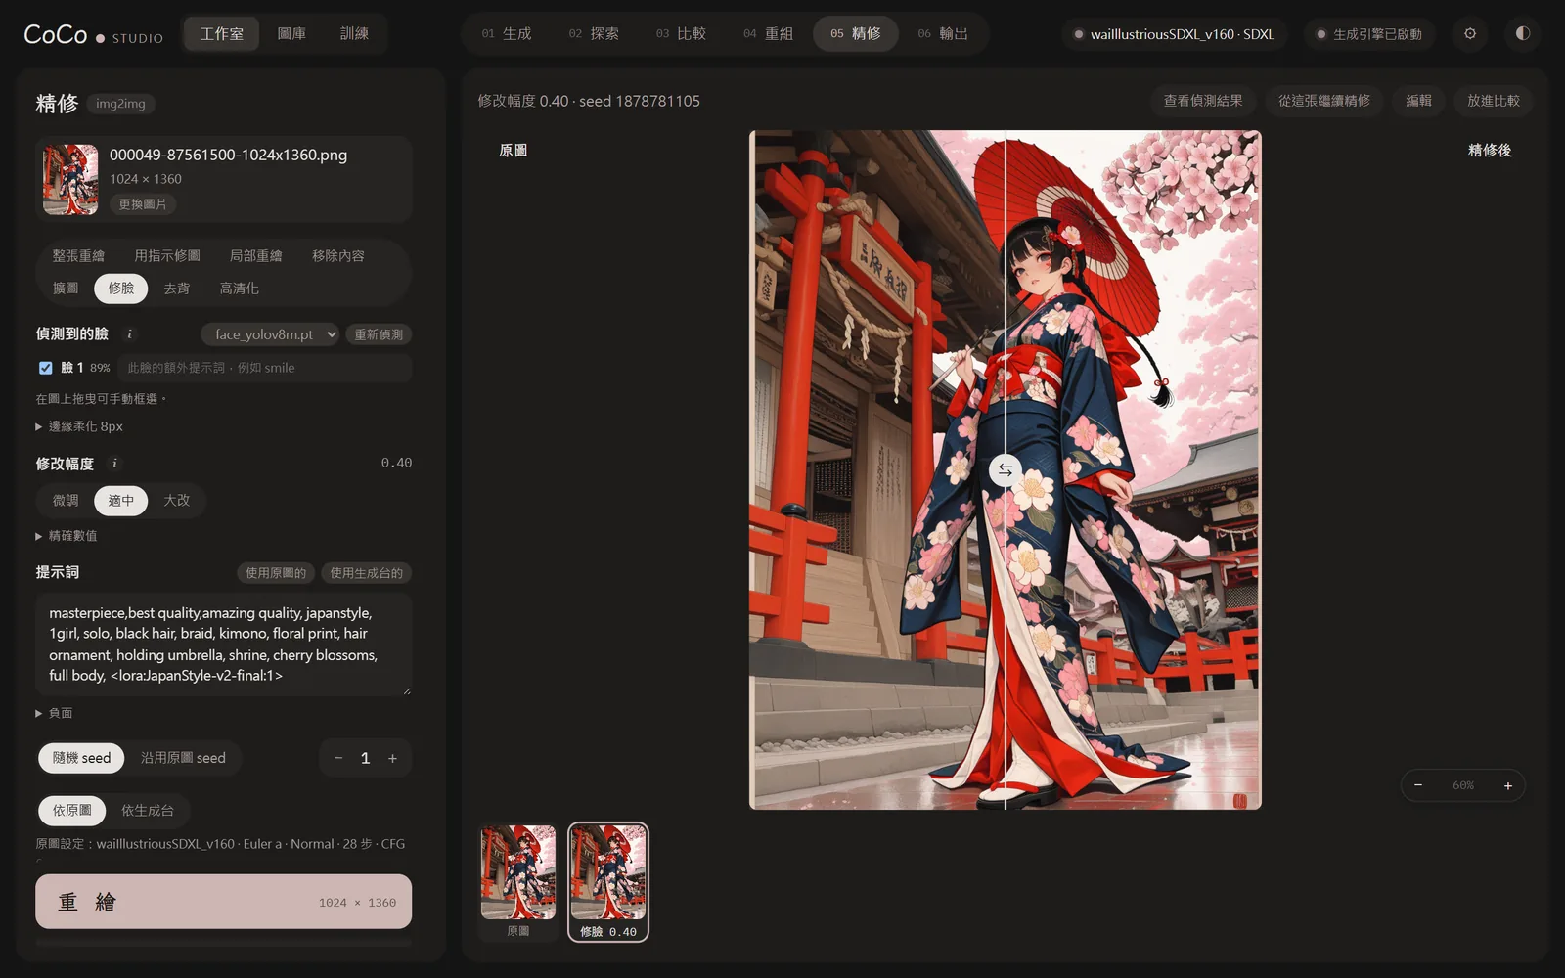1565x978 pixels.
Task: Open the settings gear icon
Action: pos(1469,33)
